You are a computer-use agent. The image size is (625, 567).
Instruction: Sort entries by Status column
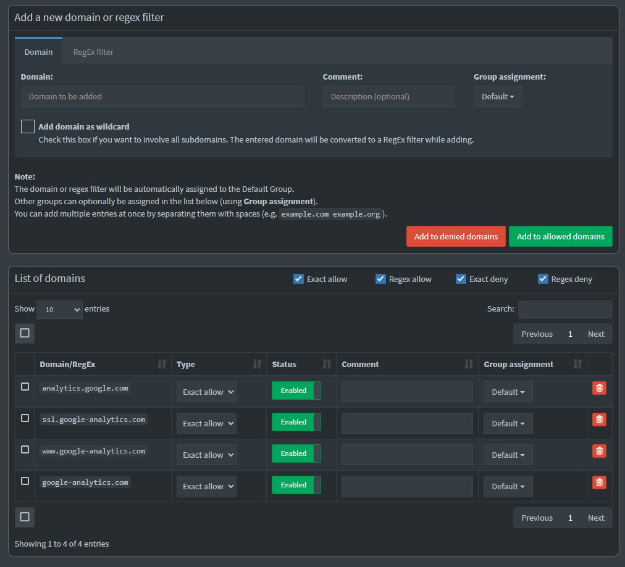click(327, 364)
